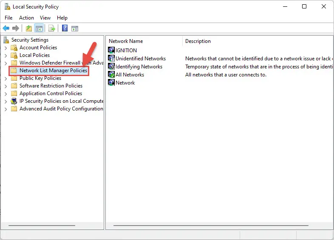
Task: Select Network List Manager Policies label
Action: [x=53, y=71]
